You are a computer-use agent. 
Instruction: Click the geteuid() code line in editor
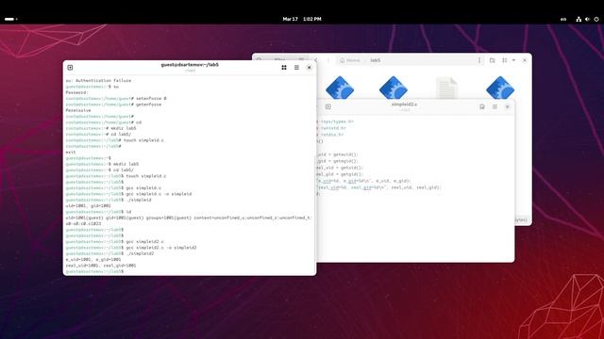[x=337, y=154]
